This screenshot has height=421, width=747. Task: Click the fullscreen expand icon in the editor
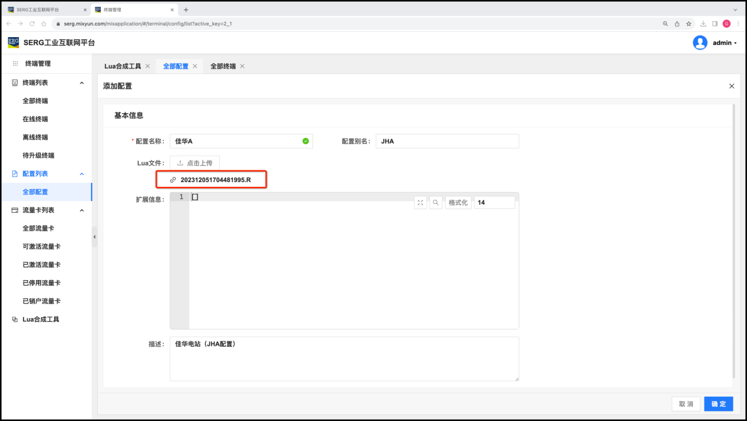pyautogui.click(x=420, y=203)
